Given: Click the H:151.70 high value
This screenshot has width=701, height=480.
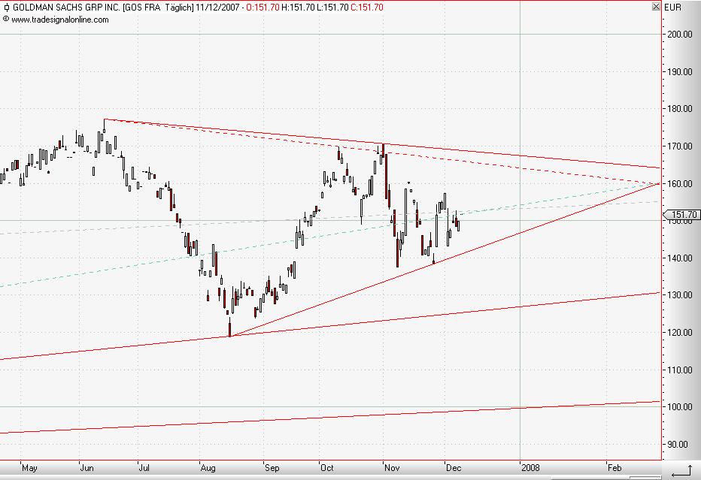Looking at the screenshot, I should pos(298,8).
